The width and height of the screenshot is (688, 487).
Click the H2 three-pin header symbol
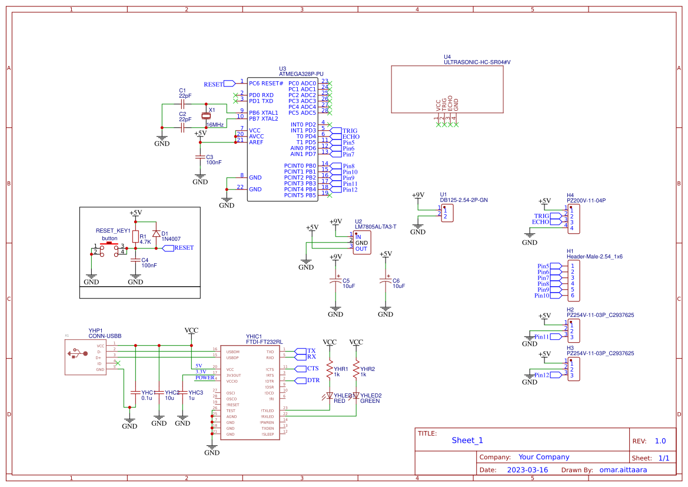click(573, 331)
